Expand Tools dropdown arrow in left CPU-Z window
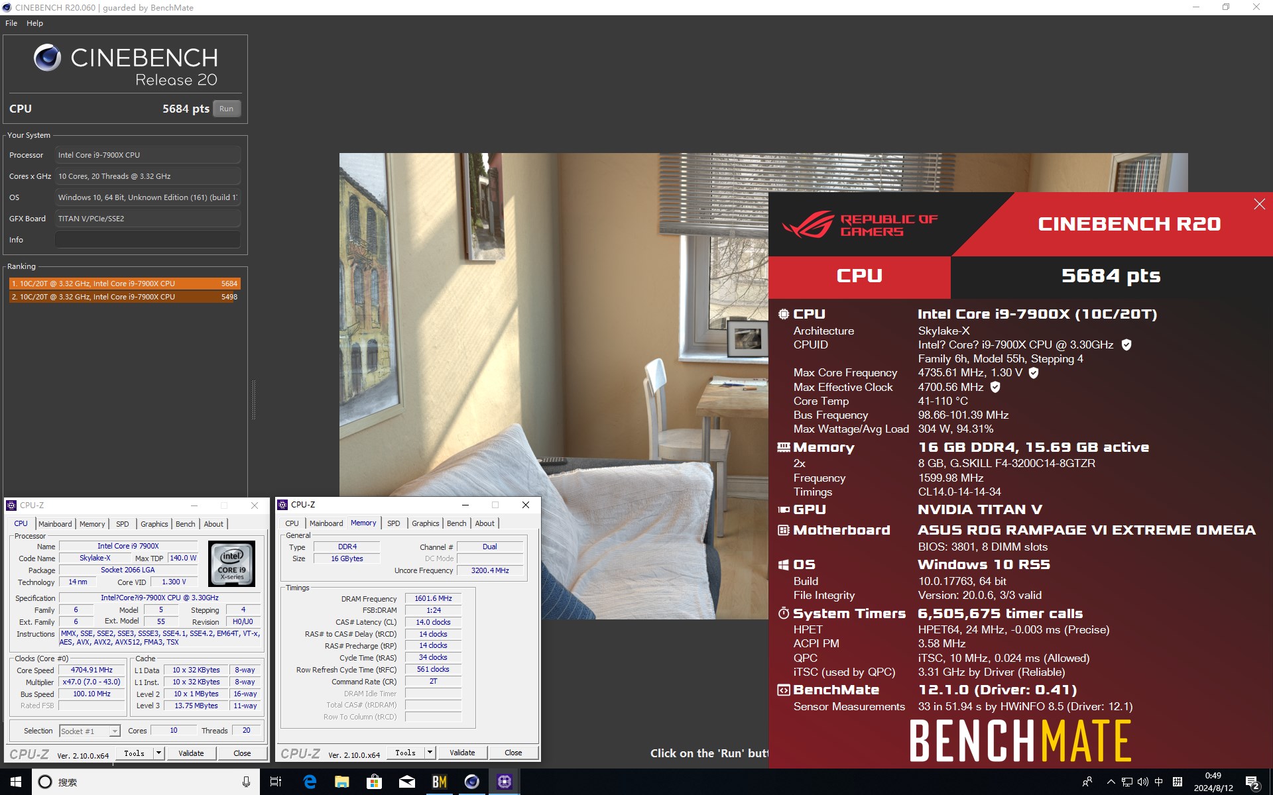The width and height of the screenshot is (1273, 795). pos(158,753)
